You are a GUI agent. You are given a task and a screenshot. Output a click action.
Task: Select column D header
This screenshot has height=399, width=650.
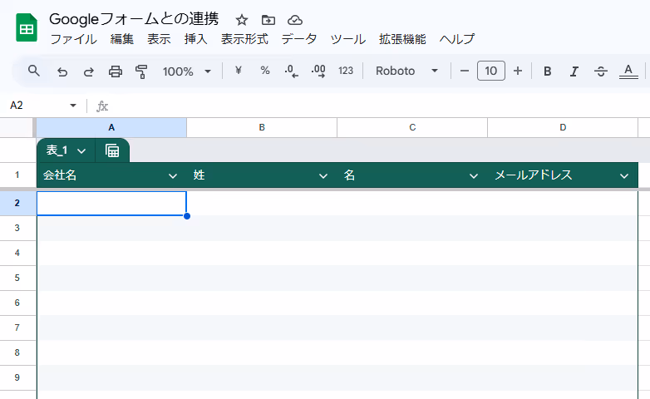(x=563, y=127)
